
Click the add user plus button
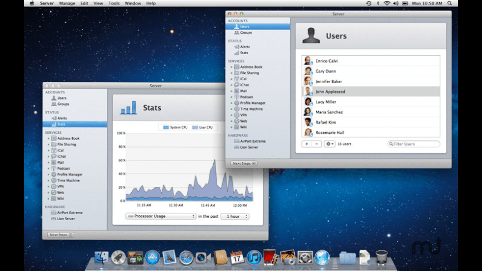coord(306,144)
